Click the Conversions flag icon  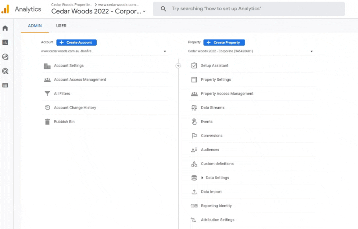(x=194, y=136)
